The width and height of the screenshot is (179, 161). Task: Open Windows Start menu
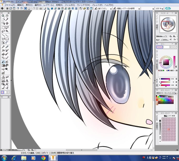point(4,158)
